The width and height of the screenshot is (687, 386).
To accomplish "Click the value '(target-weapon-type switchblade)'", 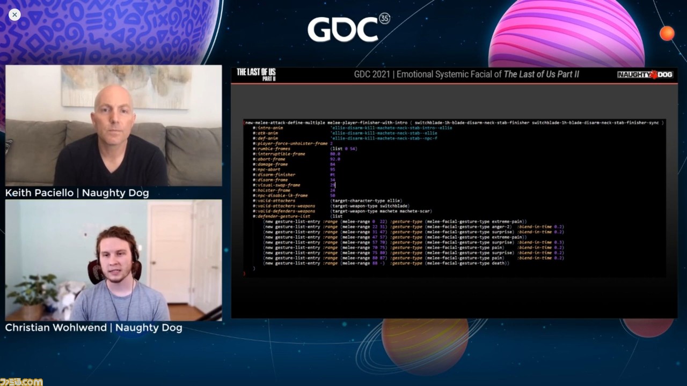I will (370, 206).
